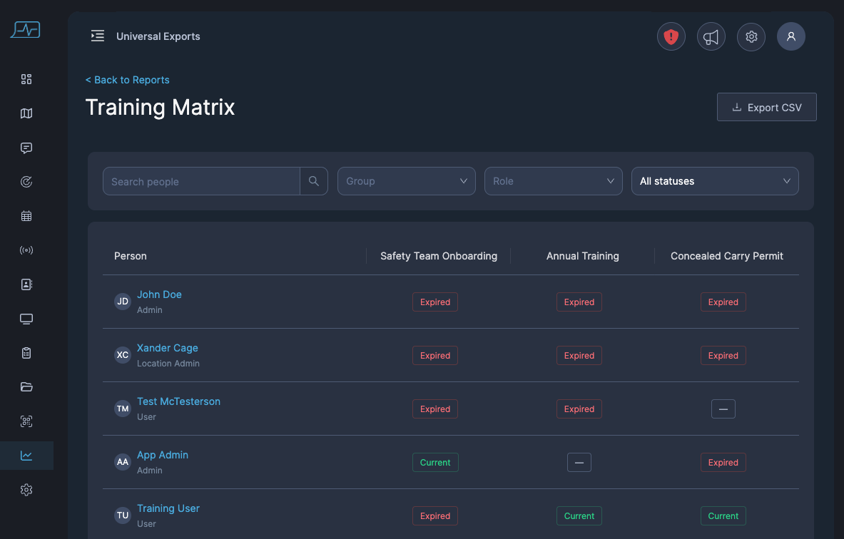
Task: Click Test McTesterson's empty Concealed Carry dash badge
Action: [x=723, y=409]
